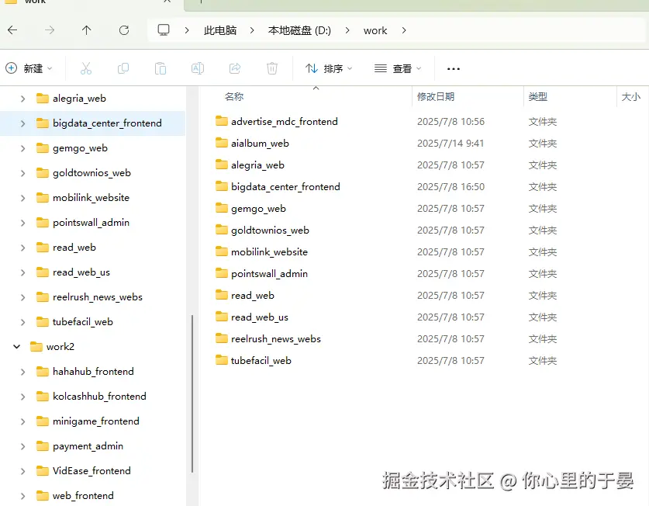Select advertise_mdc_frontend folder in file list
The width and height of the screenshot is (649, 506).
pos(285,121)
